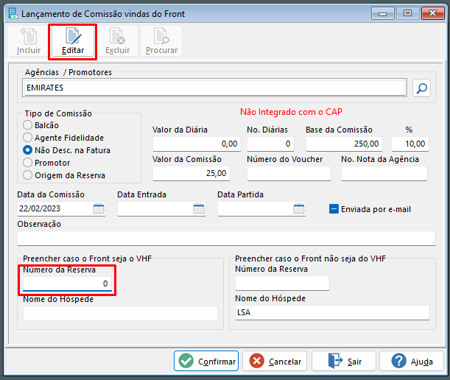Screen dimensions: 450x380
Task: Minimize the Lançamento de Comissão window
Action: 382,13
